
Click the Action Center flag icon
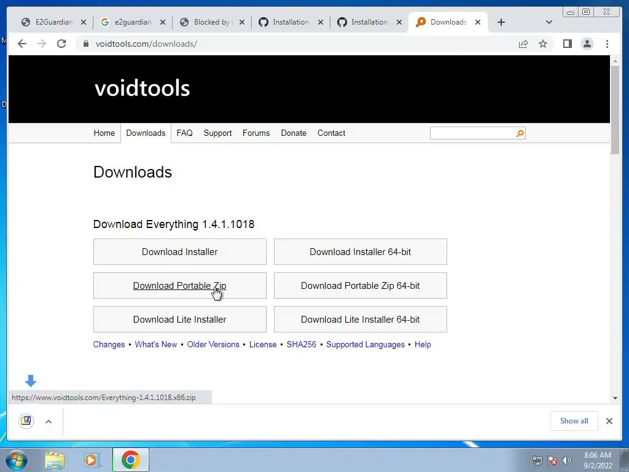pos(552,460)
